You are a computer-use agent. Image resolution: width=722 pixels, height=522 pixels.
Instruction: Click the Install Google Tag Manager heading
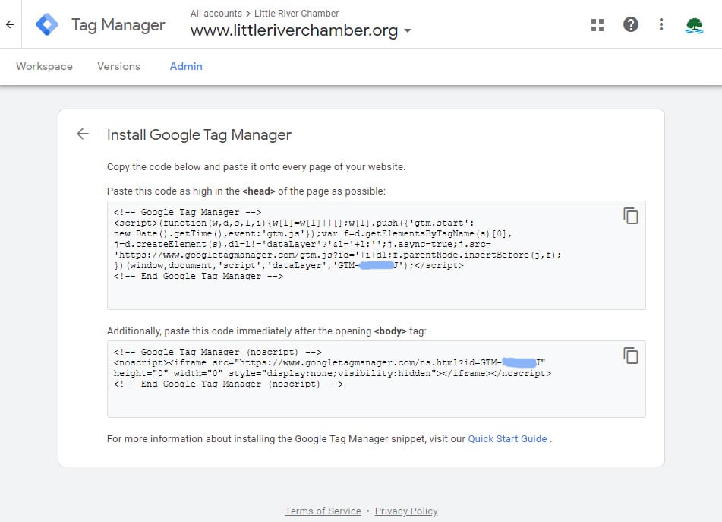[x=199, y=134]
